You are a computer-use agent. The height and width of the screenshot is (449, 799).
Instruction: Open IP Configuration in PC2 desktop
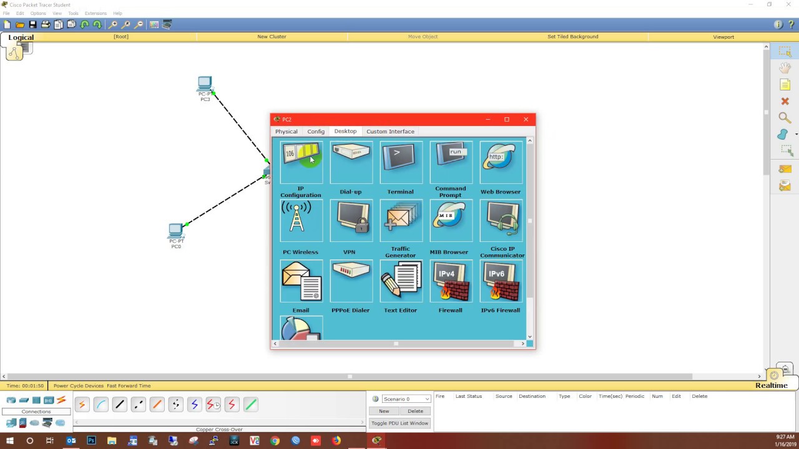pos(301,162)
